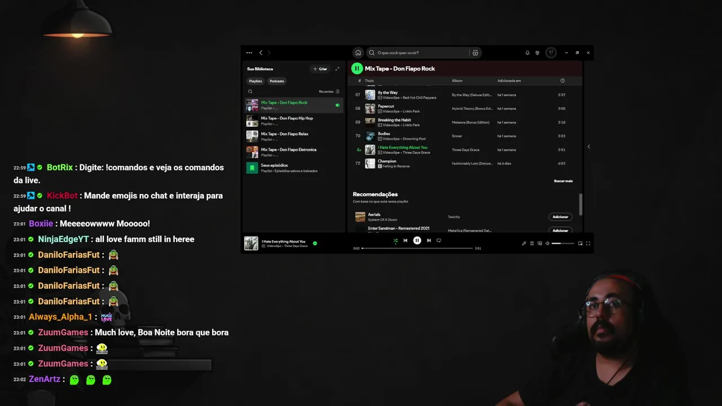Viewport: 722px width, 406px height.
Task: Click the 'By the Way' album cover thumbnail
Action: coord(370,95)
